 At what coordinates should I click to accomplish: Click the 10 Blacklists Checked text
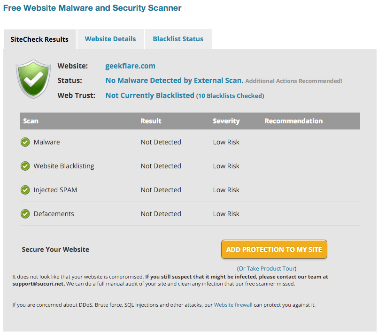230,96
